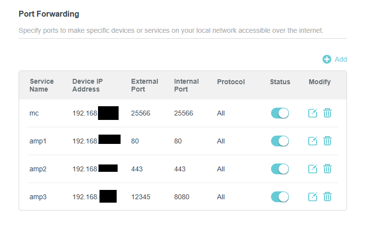Image resolution: width=372 pixels, height=233 pixels.
Task: Edit the amp3 port forwarding entry
Action: [x=313, y=197]
